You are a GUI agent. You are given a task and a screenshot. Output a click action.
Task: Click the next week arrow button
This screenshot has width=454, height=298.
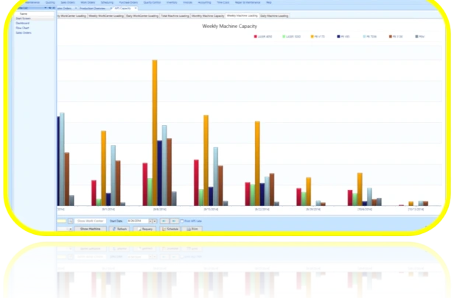(174, 221)
